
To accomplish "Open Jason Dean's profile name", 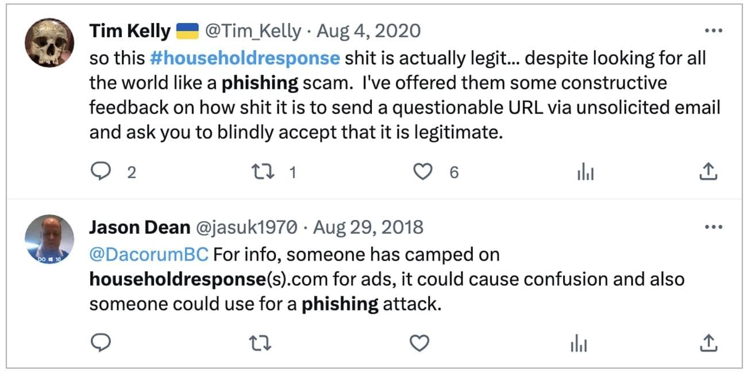I will (140, 227).
